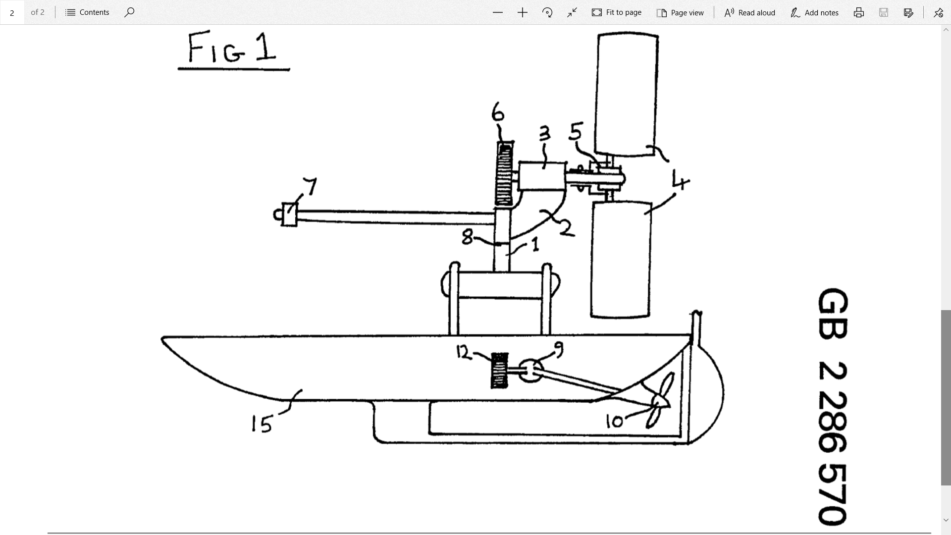Zoom out with the minus icon
The height and width of the screenshot is (535, 951).
498,12
